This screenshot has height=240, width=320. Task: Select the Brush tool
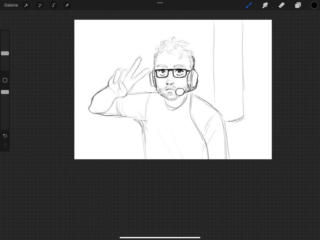[249, 5]
